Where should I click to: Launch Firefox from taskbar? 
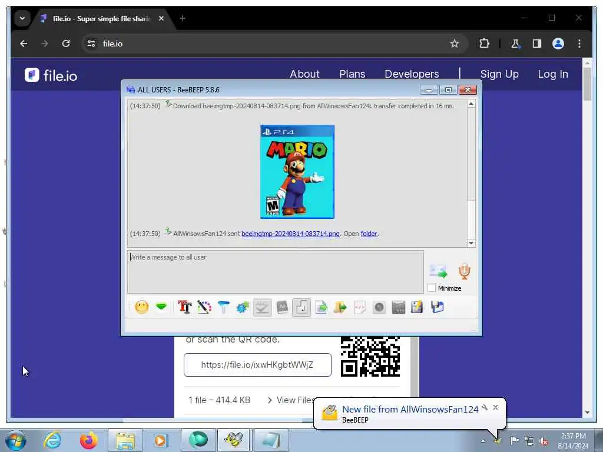pos(88,440)
